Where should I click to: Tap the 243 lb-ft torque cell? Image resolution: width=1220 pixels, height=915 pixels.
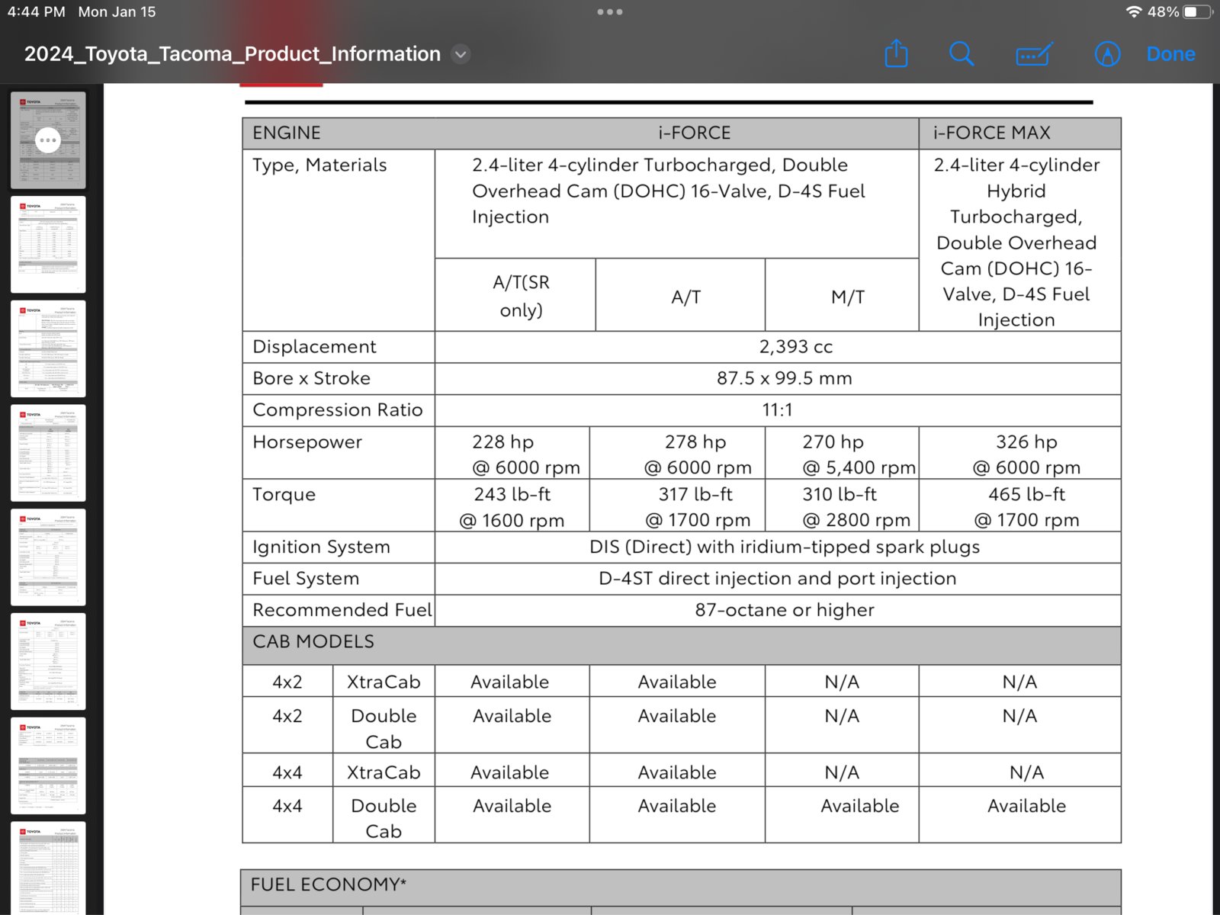pyautogui.click(x=512, y=507)
